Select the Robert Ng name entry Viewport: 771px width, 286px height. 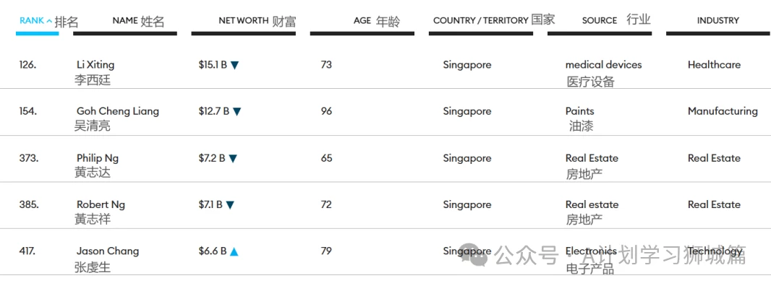101,204
